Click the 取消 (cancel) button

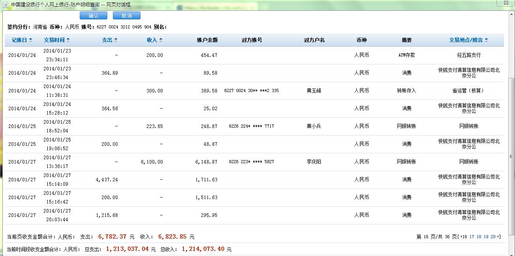click(x=126, y=15)
